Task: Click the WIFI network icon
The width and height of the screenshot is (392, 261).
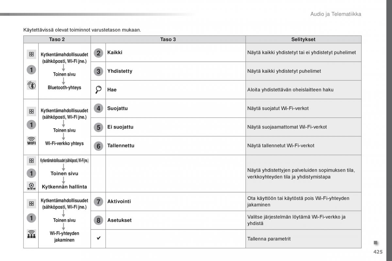Action: click(x=31, y=141)
